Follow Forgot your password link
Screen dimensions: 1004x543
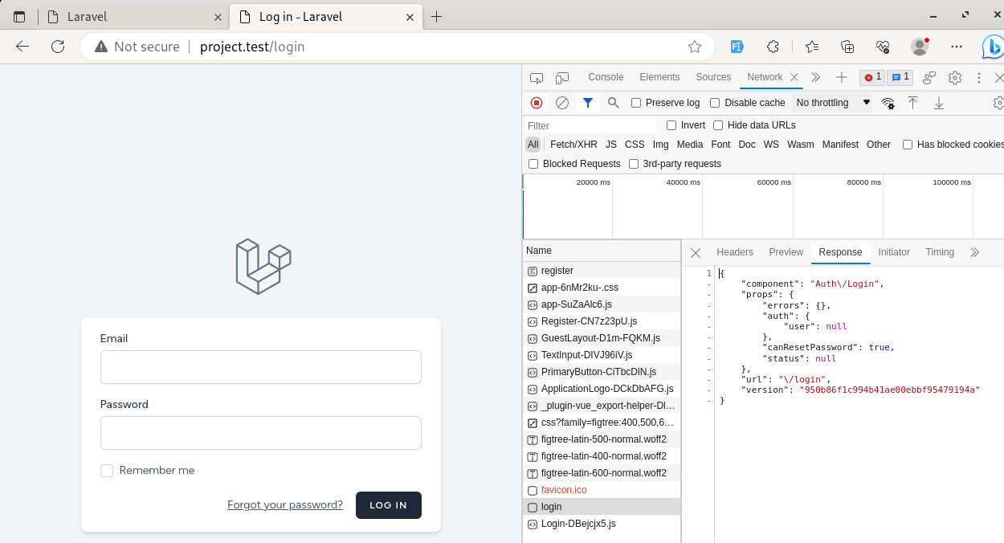click(x=285, y=505)
